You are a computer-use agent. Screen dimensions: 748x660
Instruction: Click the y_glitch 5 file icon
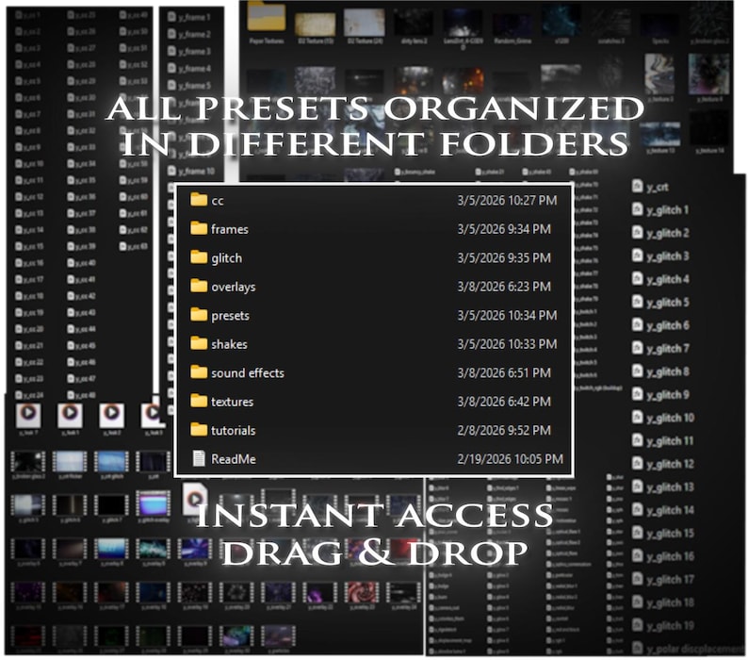638,302
